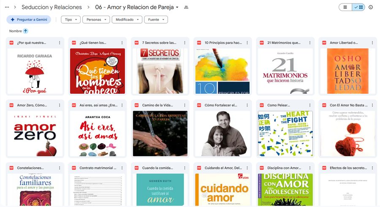This screenshot has height=207, width=380.
Task: Open more options for Cómo Fortalecer el... file
Action: click(247, 105)
